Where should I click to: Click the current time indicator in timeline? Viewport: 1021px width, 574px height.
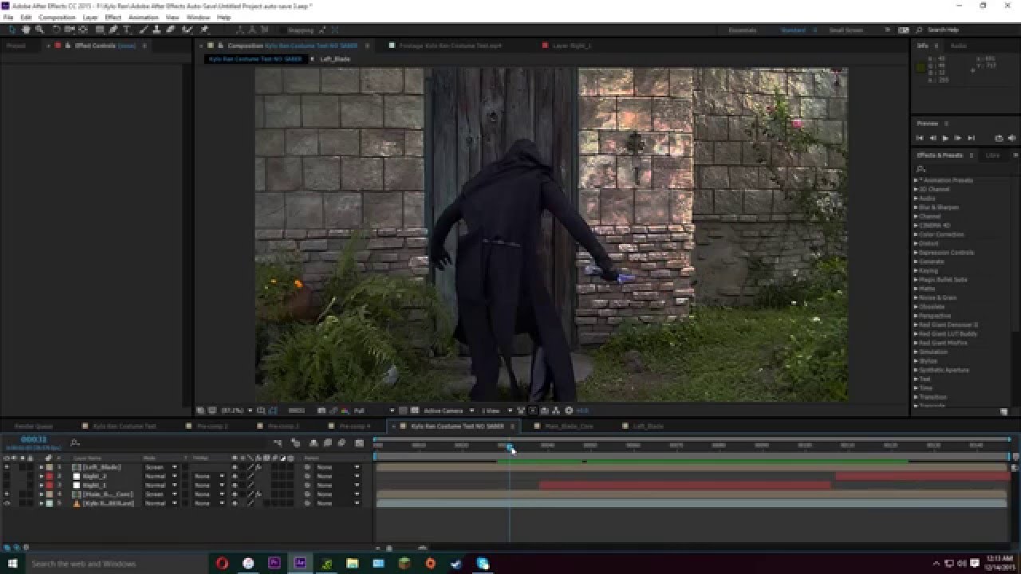tap(510, 446)
